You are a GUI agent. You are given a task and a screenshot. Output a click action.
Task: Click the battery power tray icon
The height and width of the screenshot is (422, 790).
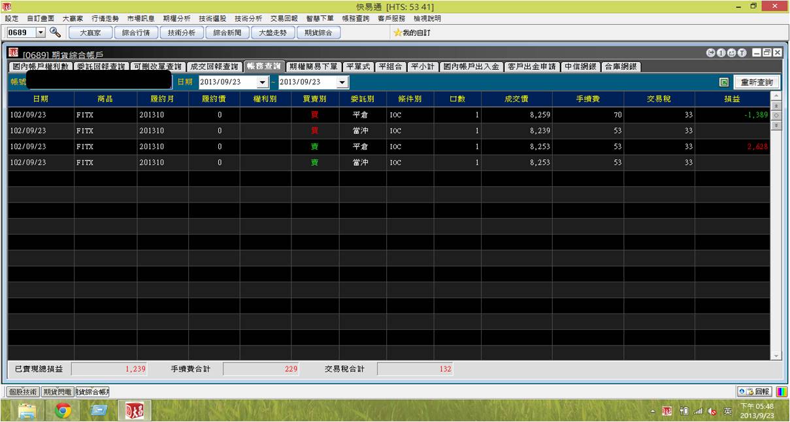(683, 411)
